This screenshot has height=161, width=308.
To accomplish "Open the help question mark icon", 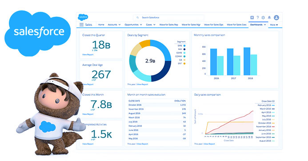I will point(258,17).
